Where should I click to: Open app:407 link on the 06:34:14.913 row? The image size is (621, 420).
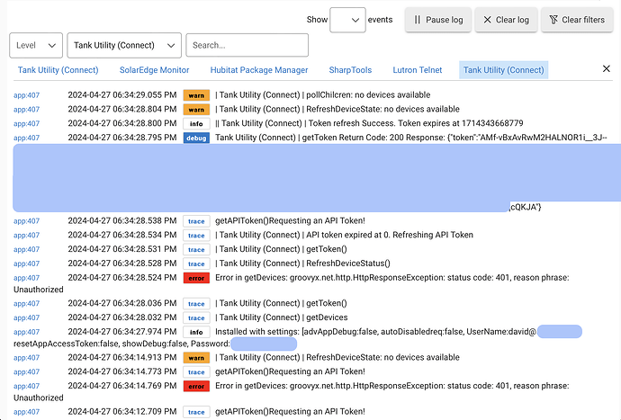point(26,358)
